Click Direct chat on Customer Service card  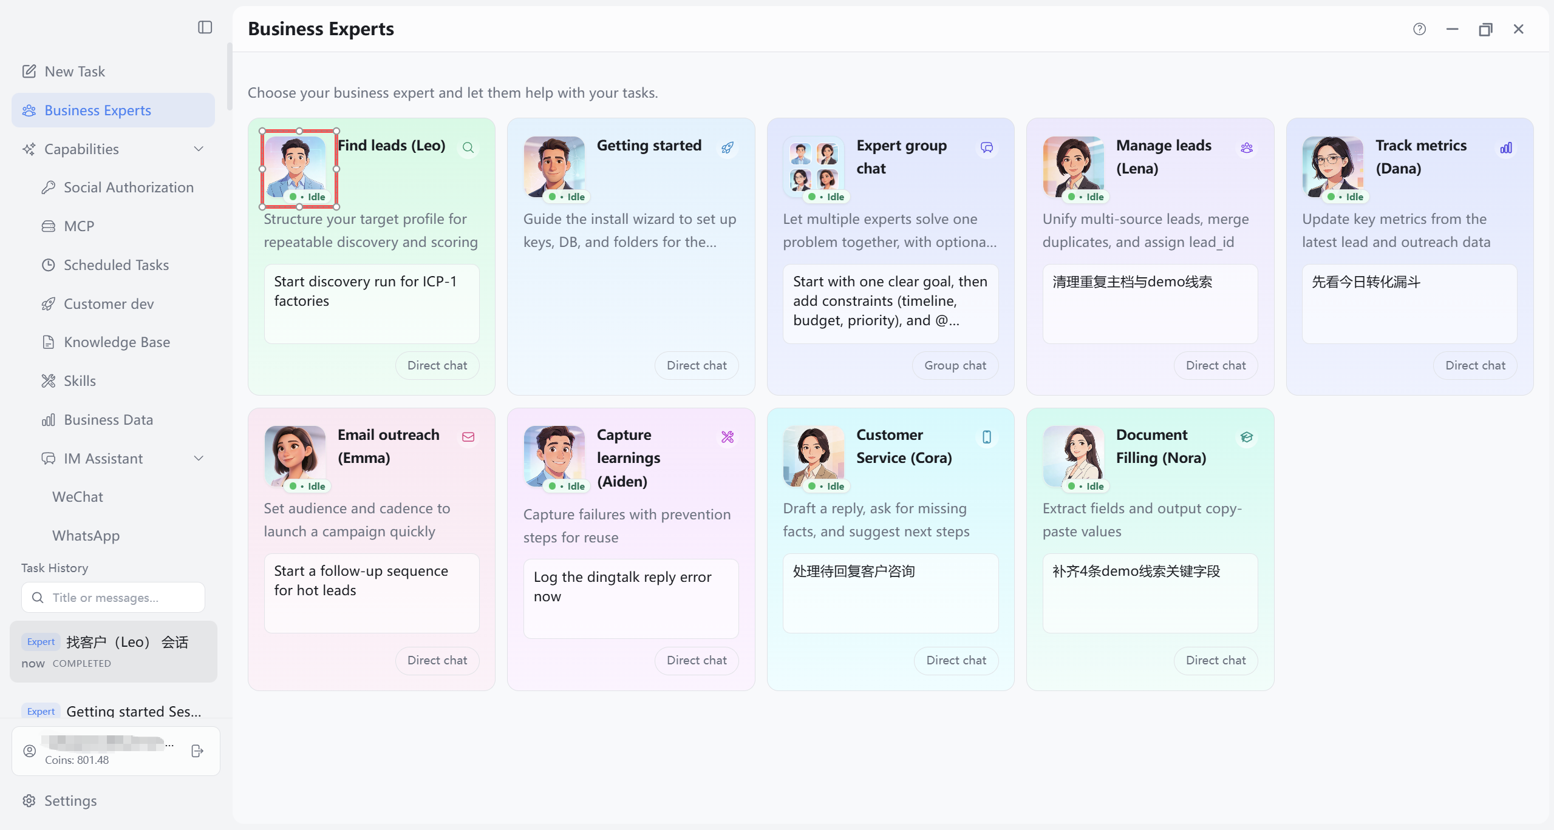[x=956, y=660]
